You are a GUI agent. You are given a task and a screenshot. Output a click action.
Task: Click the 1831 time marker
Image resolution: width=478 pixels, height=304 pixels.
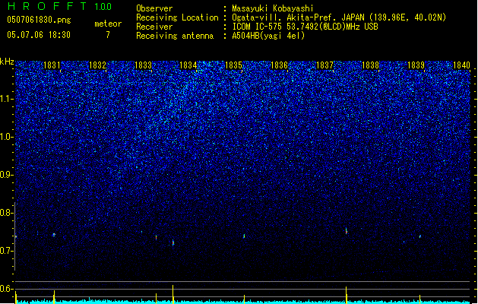tap(52, 65)
